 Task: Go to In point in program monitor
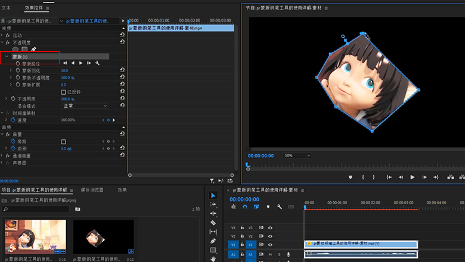pos(389,177)
